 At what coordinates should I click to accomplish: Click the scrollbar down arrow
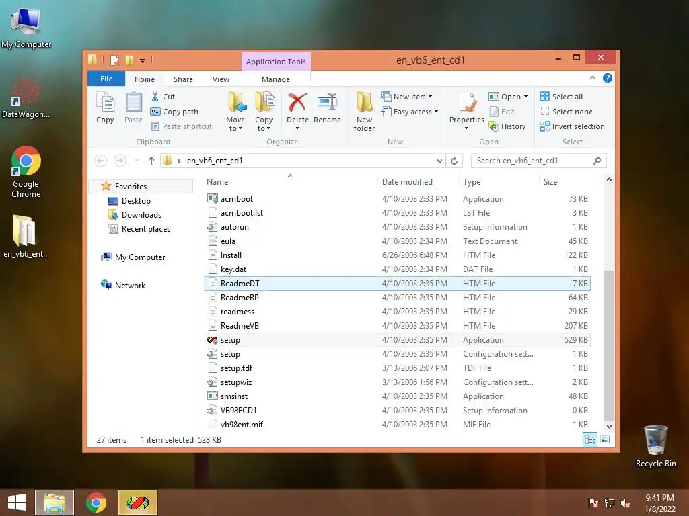[609, 426]
